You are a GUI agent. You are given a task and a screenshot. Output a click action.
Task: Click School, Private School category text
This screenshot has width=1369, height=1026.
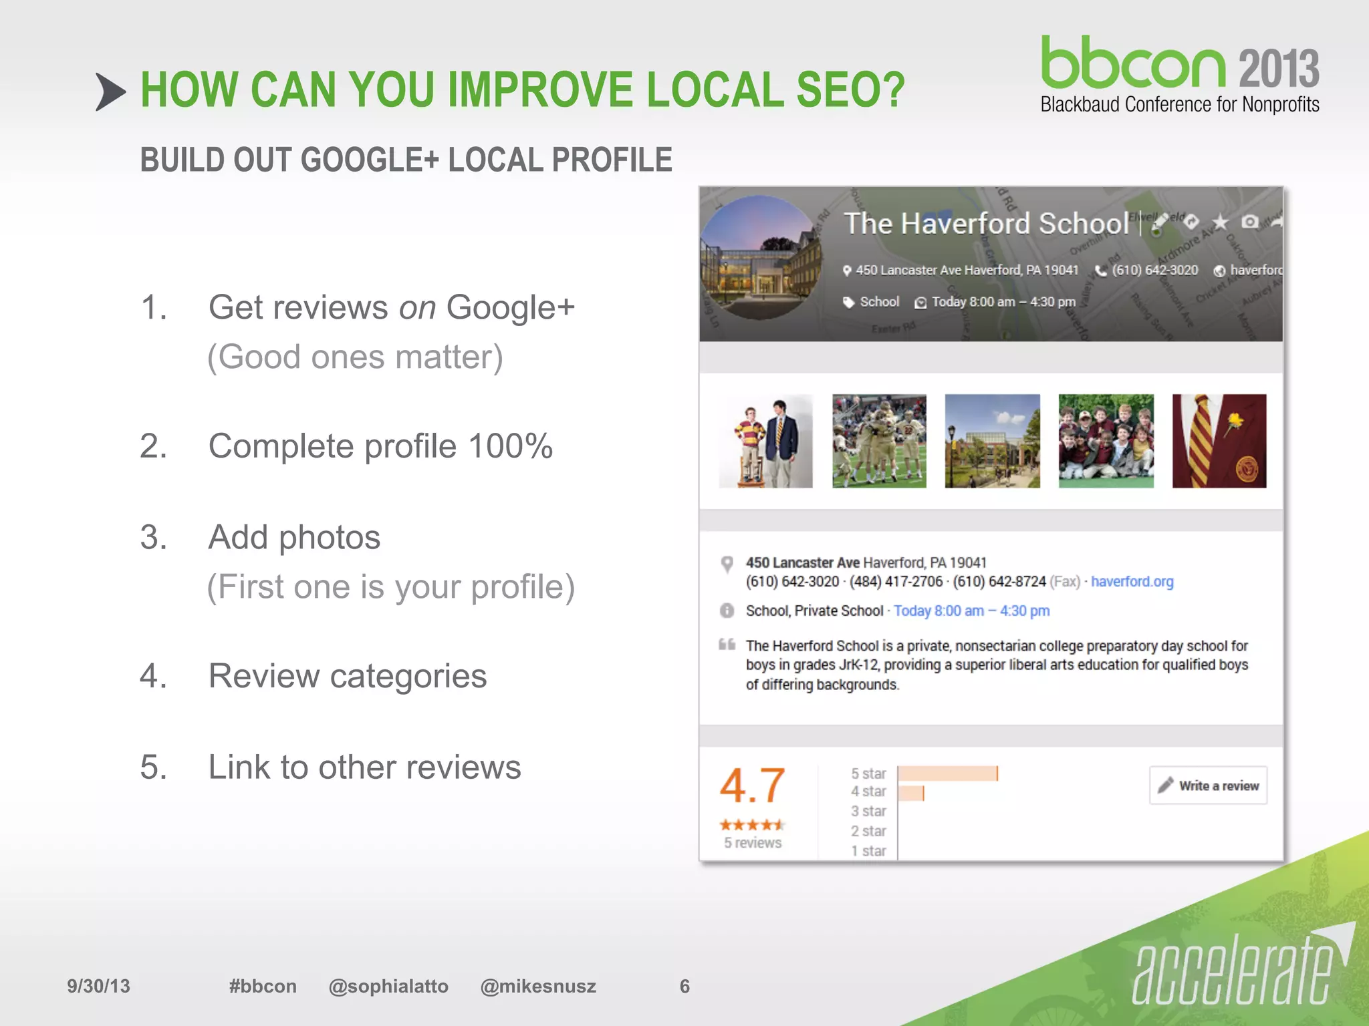(x=815, y=611)
